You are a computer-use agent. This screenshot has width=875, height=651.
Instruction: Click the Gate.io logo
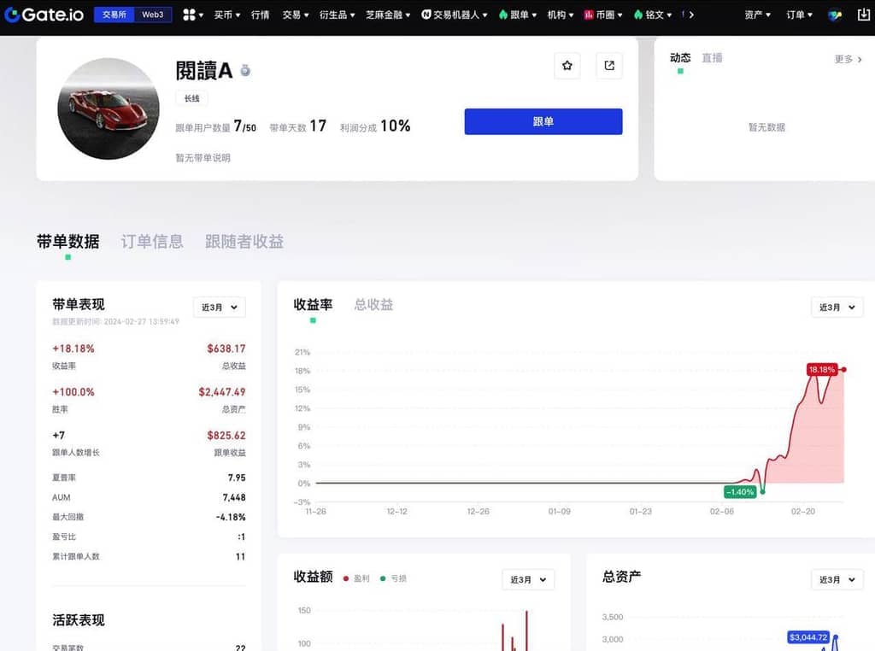click(44, 15)
